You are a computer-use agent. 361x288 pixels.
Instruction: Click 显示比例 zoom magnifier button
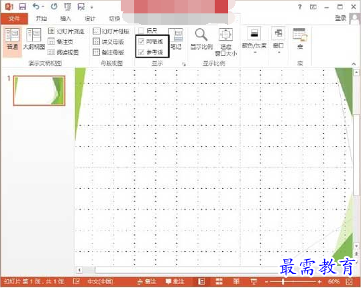(201, 39)
